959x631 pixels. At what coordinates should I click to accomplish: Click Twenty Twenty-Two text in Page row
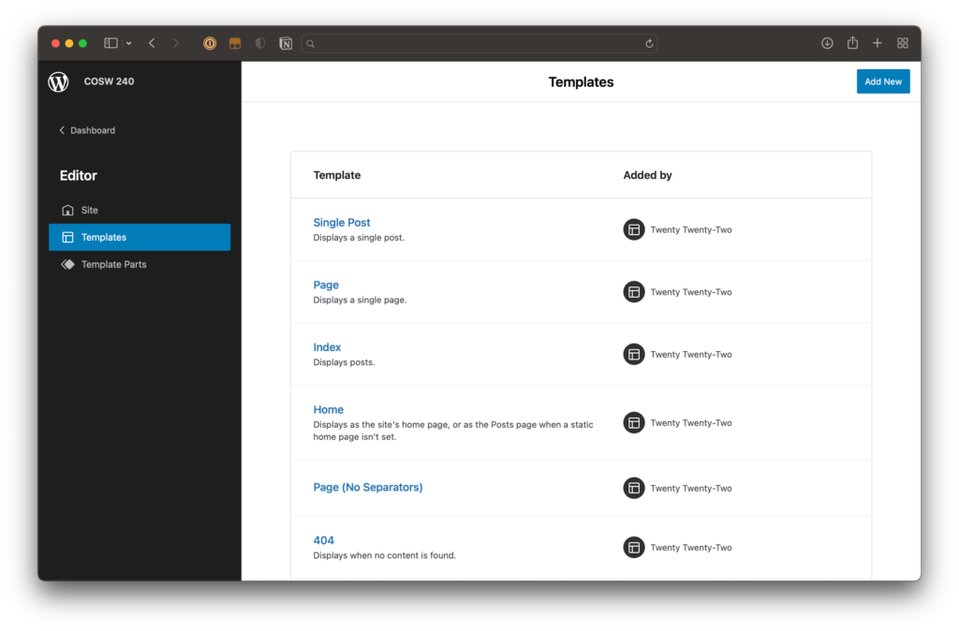click(x=691, y=292)
